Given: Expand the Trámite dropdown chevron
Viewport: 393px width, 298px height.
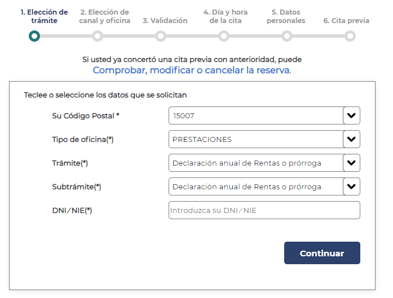Looking at the screenshot, I should [x=351, y=163].
